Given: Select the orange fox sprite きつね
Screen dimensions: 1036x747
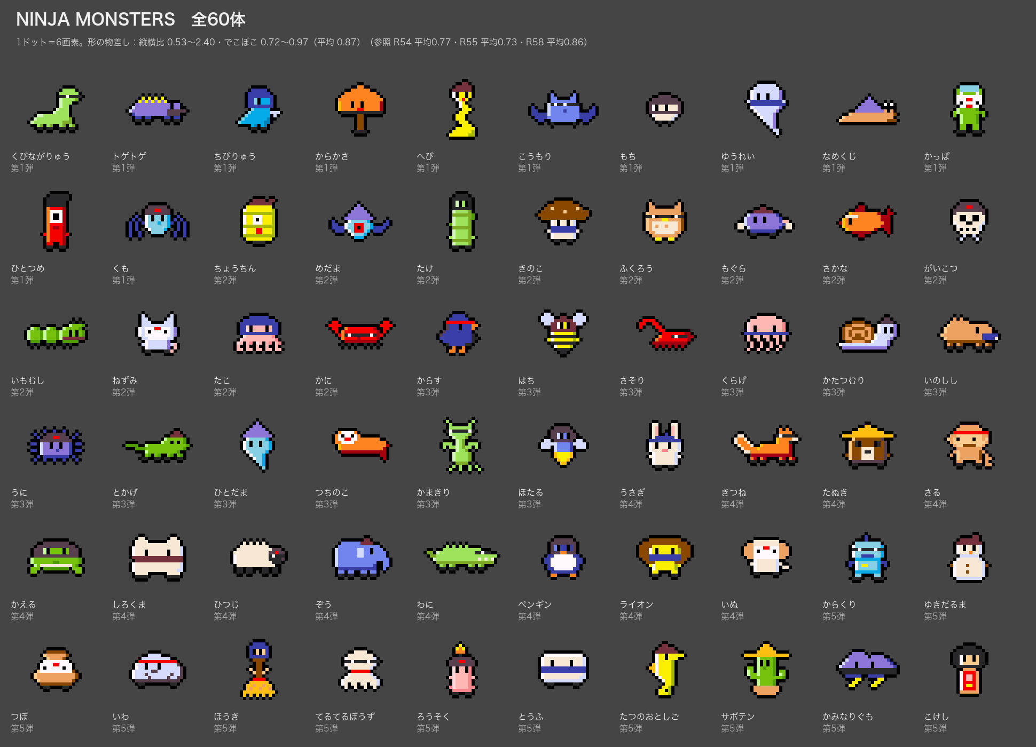Looking at the screenshot, I should pos(766,446).
